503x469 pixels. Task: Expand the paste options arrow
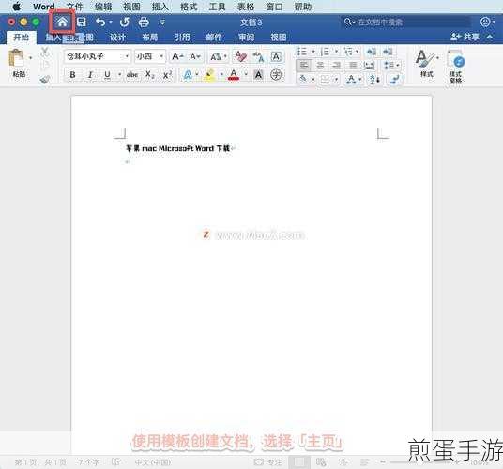[31, 58]
